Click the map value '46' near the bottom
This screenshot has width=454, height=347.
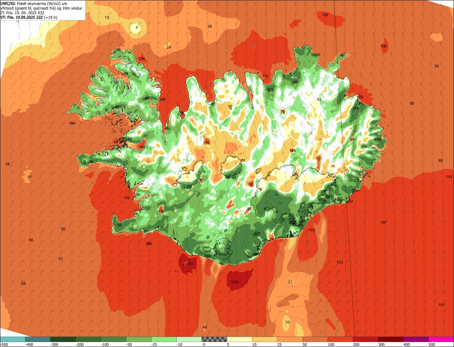click(204, 327)
